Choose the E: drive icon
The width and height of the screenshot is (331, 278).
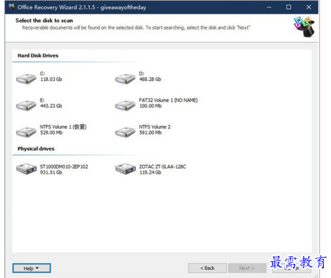26,106
